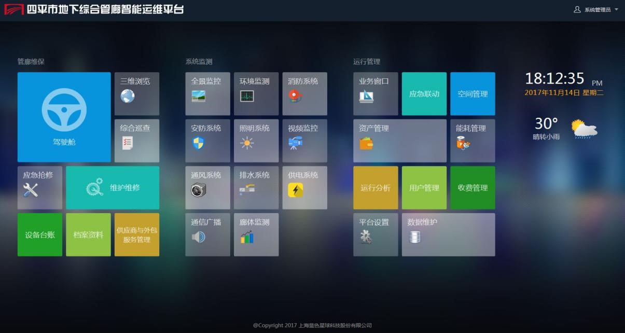Image resolution: width=625 pixels, height=333 pixels.
Task: Click the weather icon showing 晴转小雨
Action: pyautogui.click(x=584, y=130)
